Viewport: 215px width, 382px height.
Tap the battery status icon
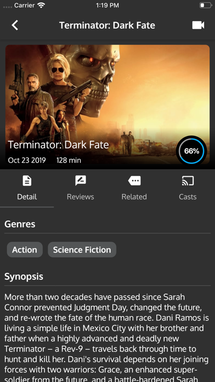(206, 5)
